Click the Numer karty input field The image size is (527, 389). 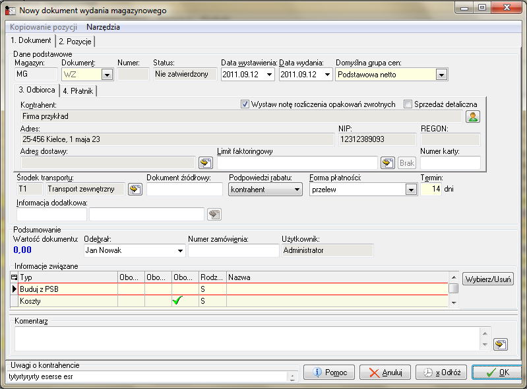pos(450,163)
